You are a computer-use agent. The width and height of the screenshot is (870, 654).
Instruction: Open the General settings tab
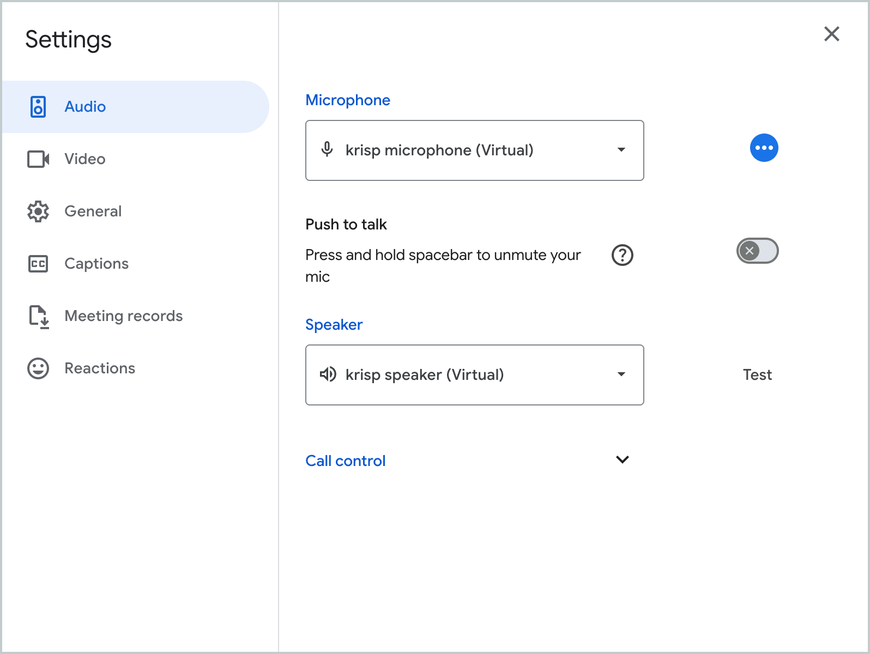[135, 211]
